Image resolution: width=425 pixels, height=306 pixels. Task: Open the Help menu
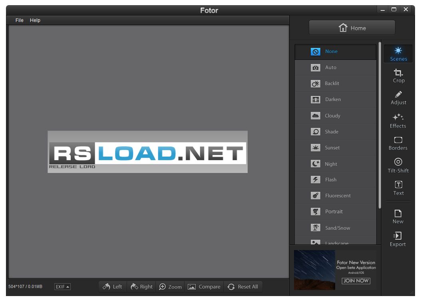(35, 20)
